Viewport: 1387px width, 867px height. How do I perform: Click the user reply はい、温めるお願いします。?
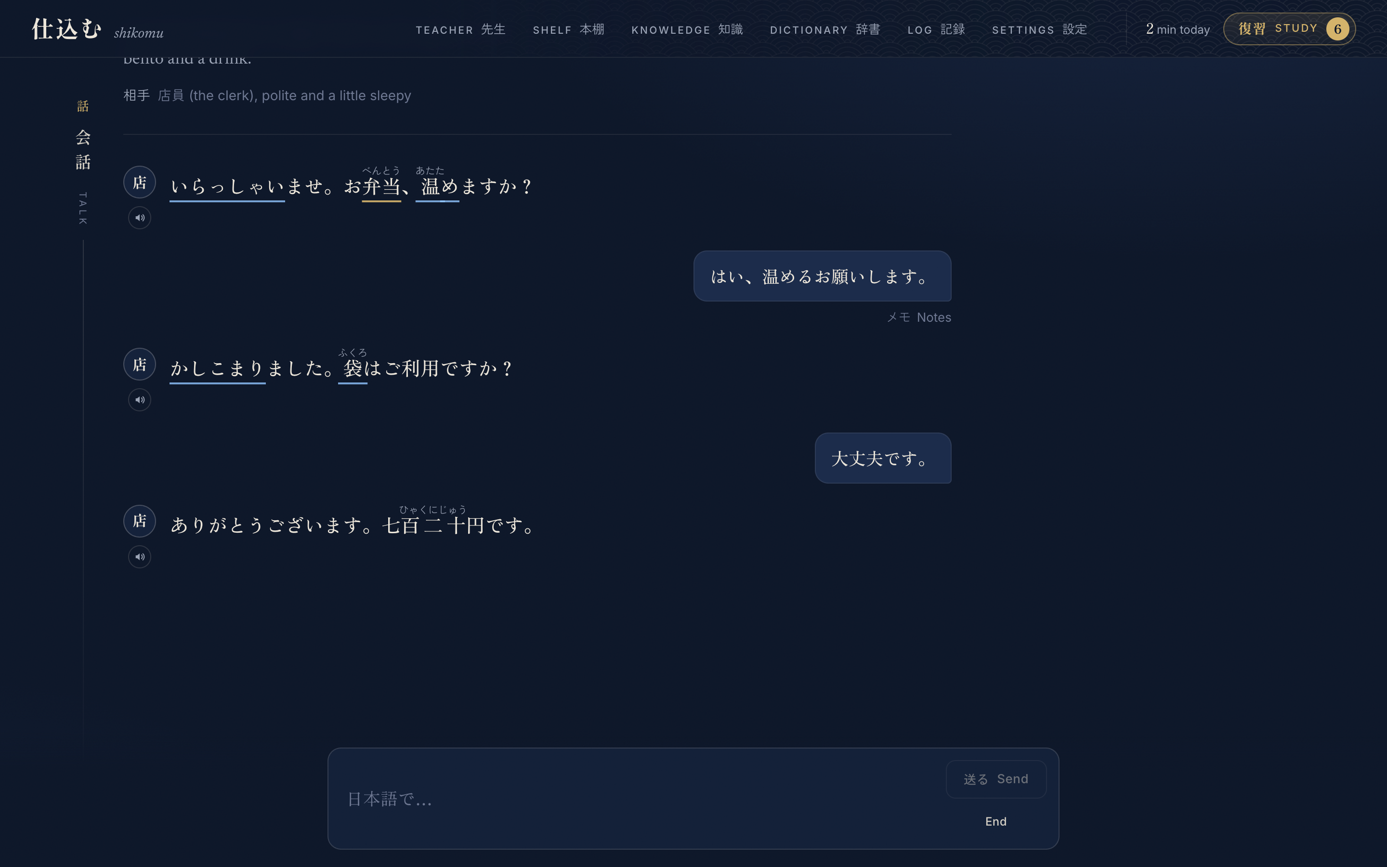tap(823, 276)
